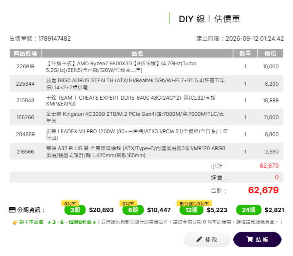This screenshot has width=293, height=256.
Task: Click the 0利率 tag above 3期
Action: (70, 204)
